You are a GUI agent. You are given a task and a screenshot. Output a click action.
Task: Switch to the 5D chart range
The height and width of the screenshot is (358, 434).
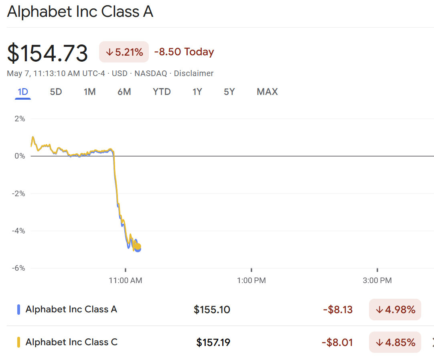click(56, 92)
